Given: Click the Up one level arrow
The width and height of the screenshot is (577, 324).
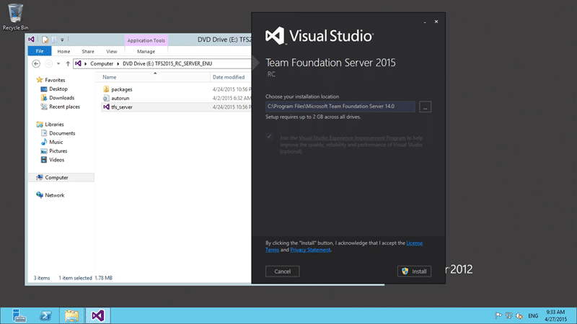Looking at the screenshot, I should 68,63.
